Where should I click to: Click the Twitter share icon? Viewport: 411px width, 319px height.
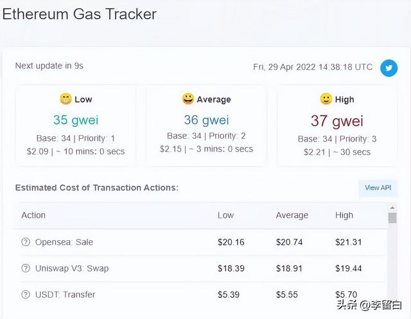pos(389,68)
